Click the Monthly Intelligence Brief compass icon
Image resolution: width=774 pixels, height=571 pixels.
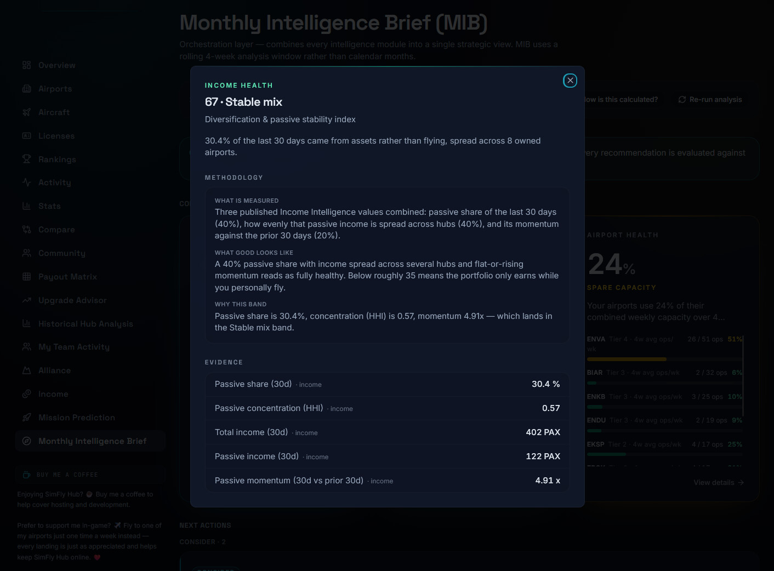pos(26,441)
